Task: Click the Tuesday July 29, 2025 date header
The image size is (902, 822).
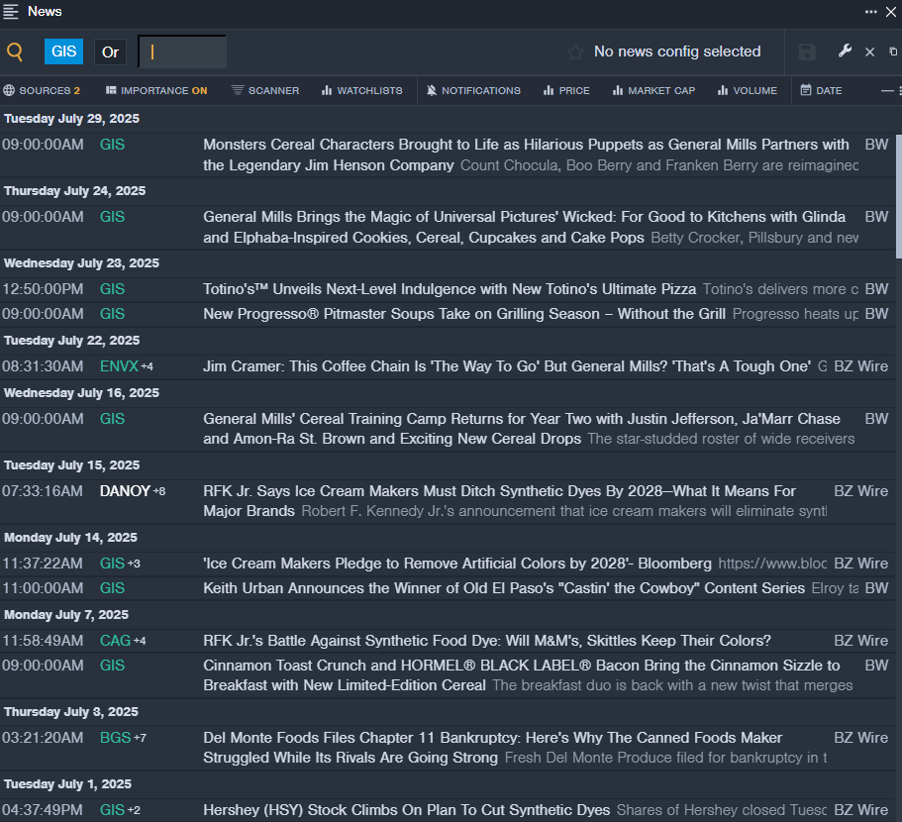Action: 72,119
